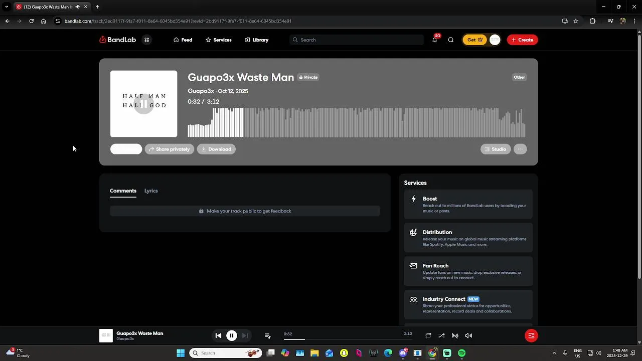This screenshot has width=642, height=361.
Task: View site information icon in the address bar
Action: 58,21
